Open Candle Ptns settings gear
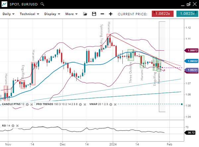Viewport: 199px width, 147px height. click(27, 104)
